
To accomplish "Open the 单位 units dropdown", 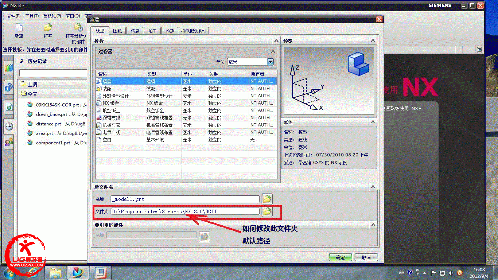I will pos(270,62).
